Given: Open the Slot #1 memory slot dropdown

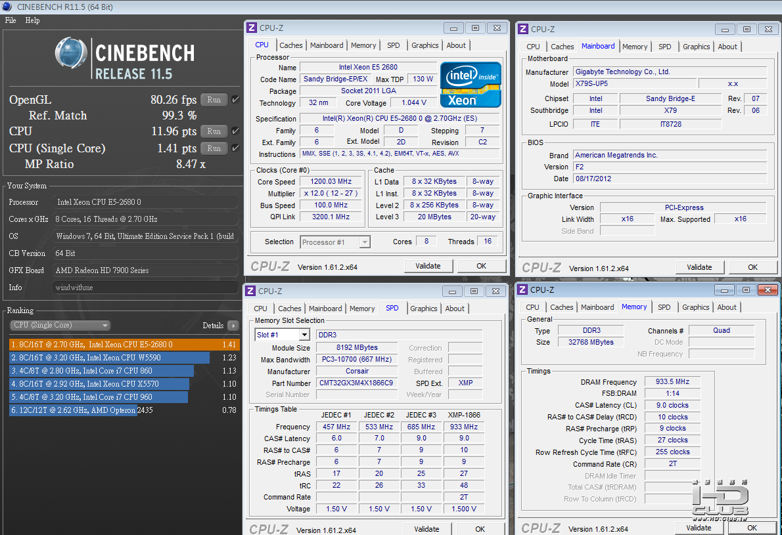Looking at the screenshot, I should tap(304, 335).
